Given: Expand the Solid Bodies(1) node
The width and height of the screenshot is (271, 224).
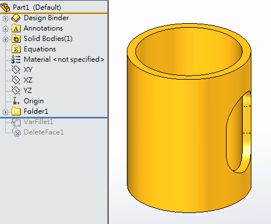Looking at the screenshot, I should tap(5, 39).
